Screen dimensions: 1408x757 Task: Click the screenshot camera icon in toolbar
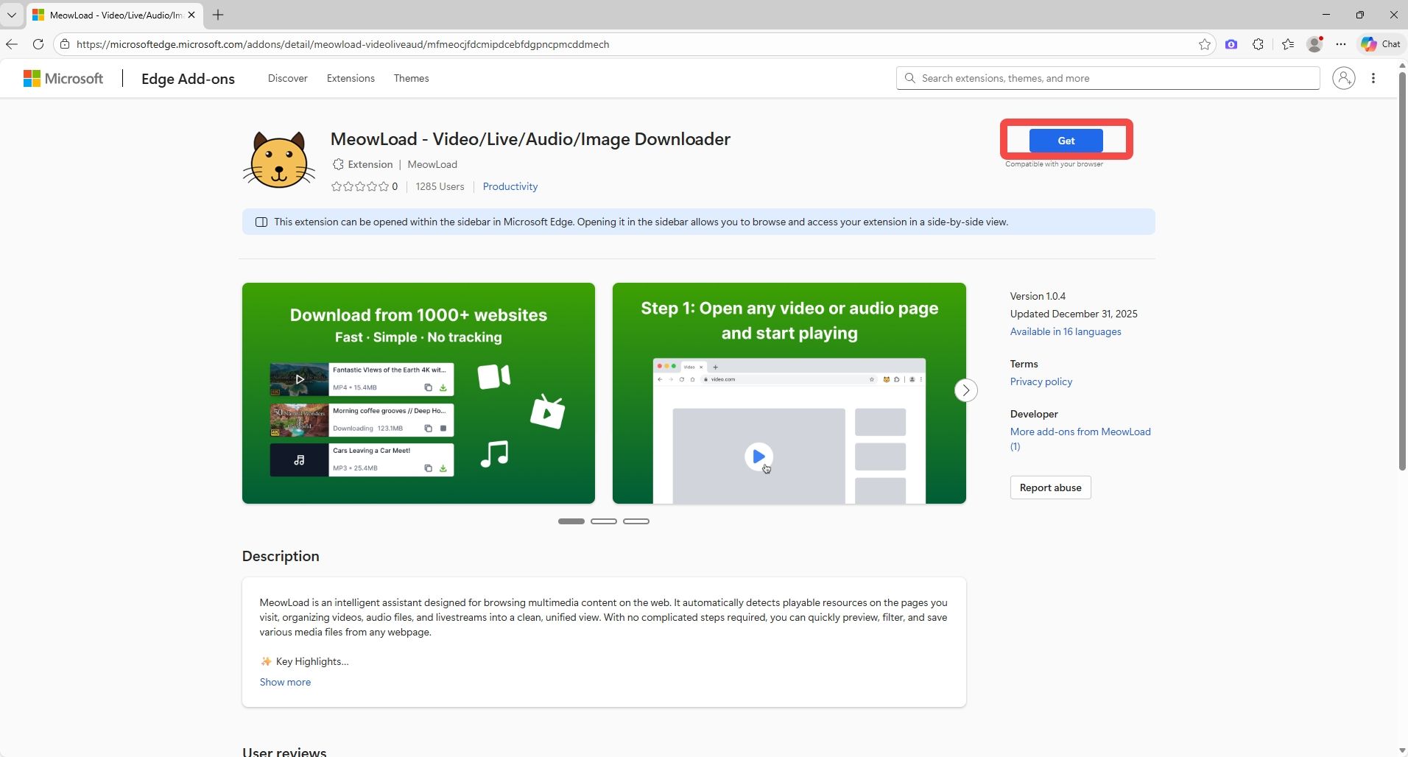[1231, 44]
